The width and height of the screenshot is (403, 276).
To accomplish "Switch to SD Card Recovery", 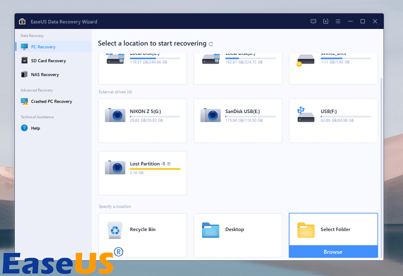I will pyautogui.click(x=48, y=61).
